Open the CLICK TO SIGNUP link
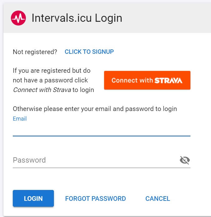This screenshot has width=211, height=217. [89, 52]
